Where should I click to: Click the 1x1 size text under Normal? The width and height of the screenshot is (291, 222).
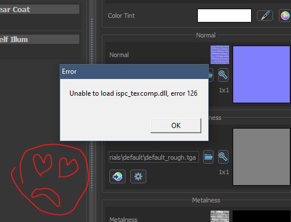224,90
